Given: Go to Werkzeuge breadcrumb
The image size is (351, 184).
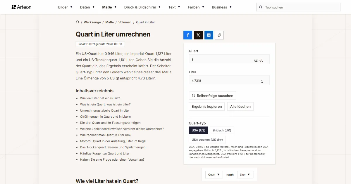Looking at the screenshot, I should point(92,22).
